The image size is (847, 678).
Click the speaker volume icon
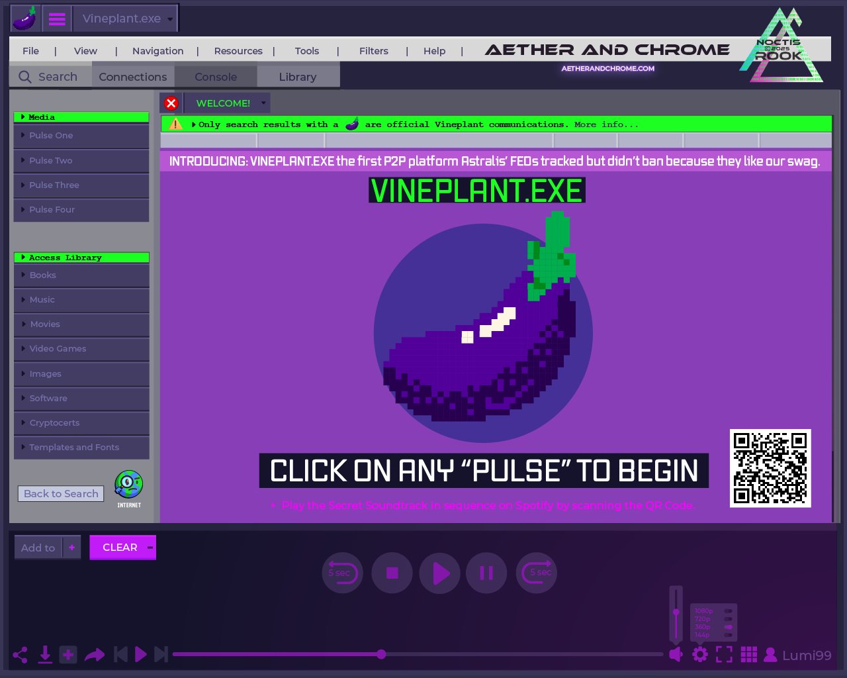coord(676,655)
